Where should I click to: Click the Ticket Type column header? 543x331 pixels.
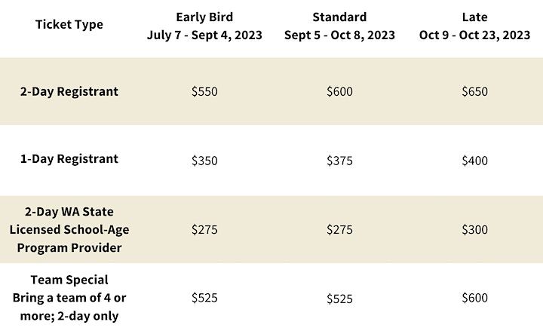(x=69, y=25)
